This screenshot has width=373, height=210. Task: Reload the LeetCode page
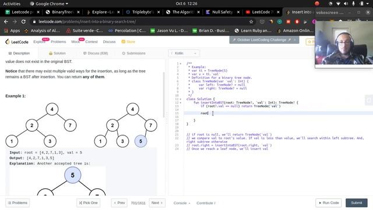tap(23, 22)
